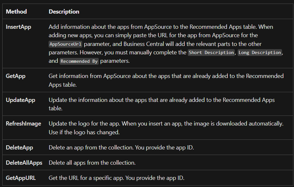Click the Short Description code snippet
The width and height of the screenshot is (294, 187).
point(211,52)
